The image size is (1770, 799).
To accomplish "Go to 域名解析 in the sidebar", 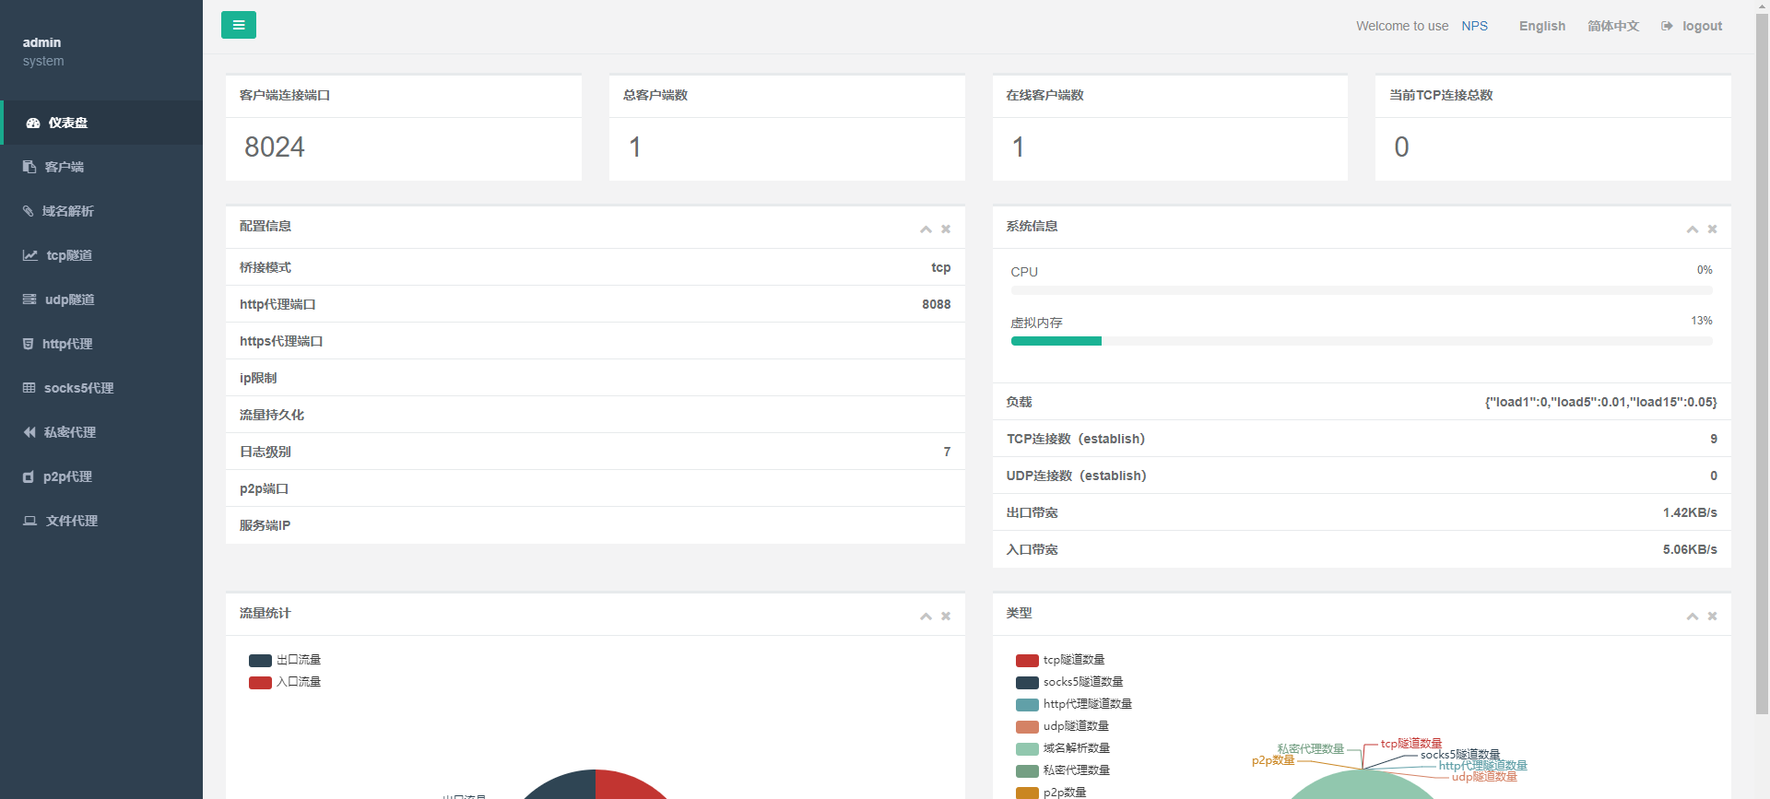I will point(101,211).
